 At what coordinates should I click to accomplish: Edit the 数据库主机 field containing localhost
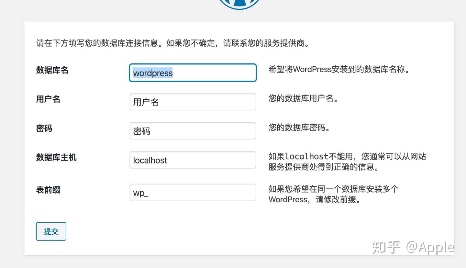pos(193,160)
